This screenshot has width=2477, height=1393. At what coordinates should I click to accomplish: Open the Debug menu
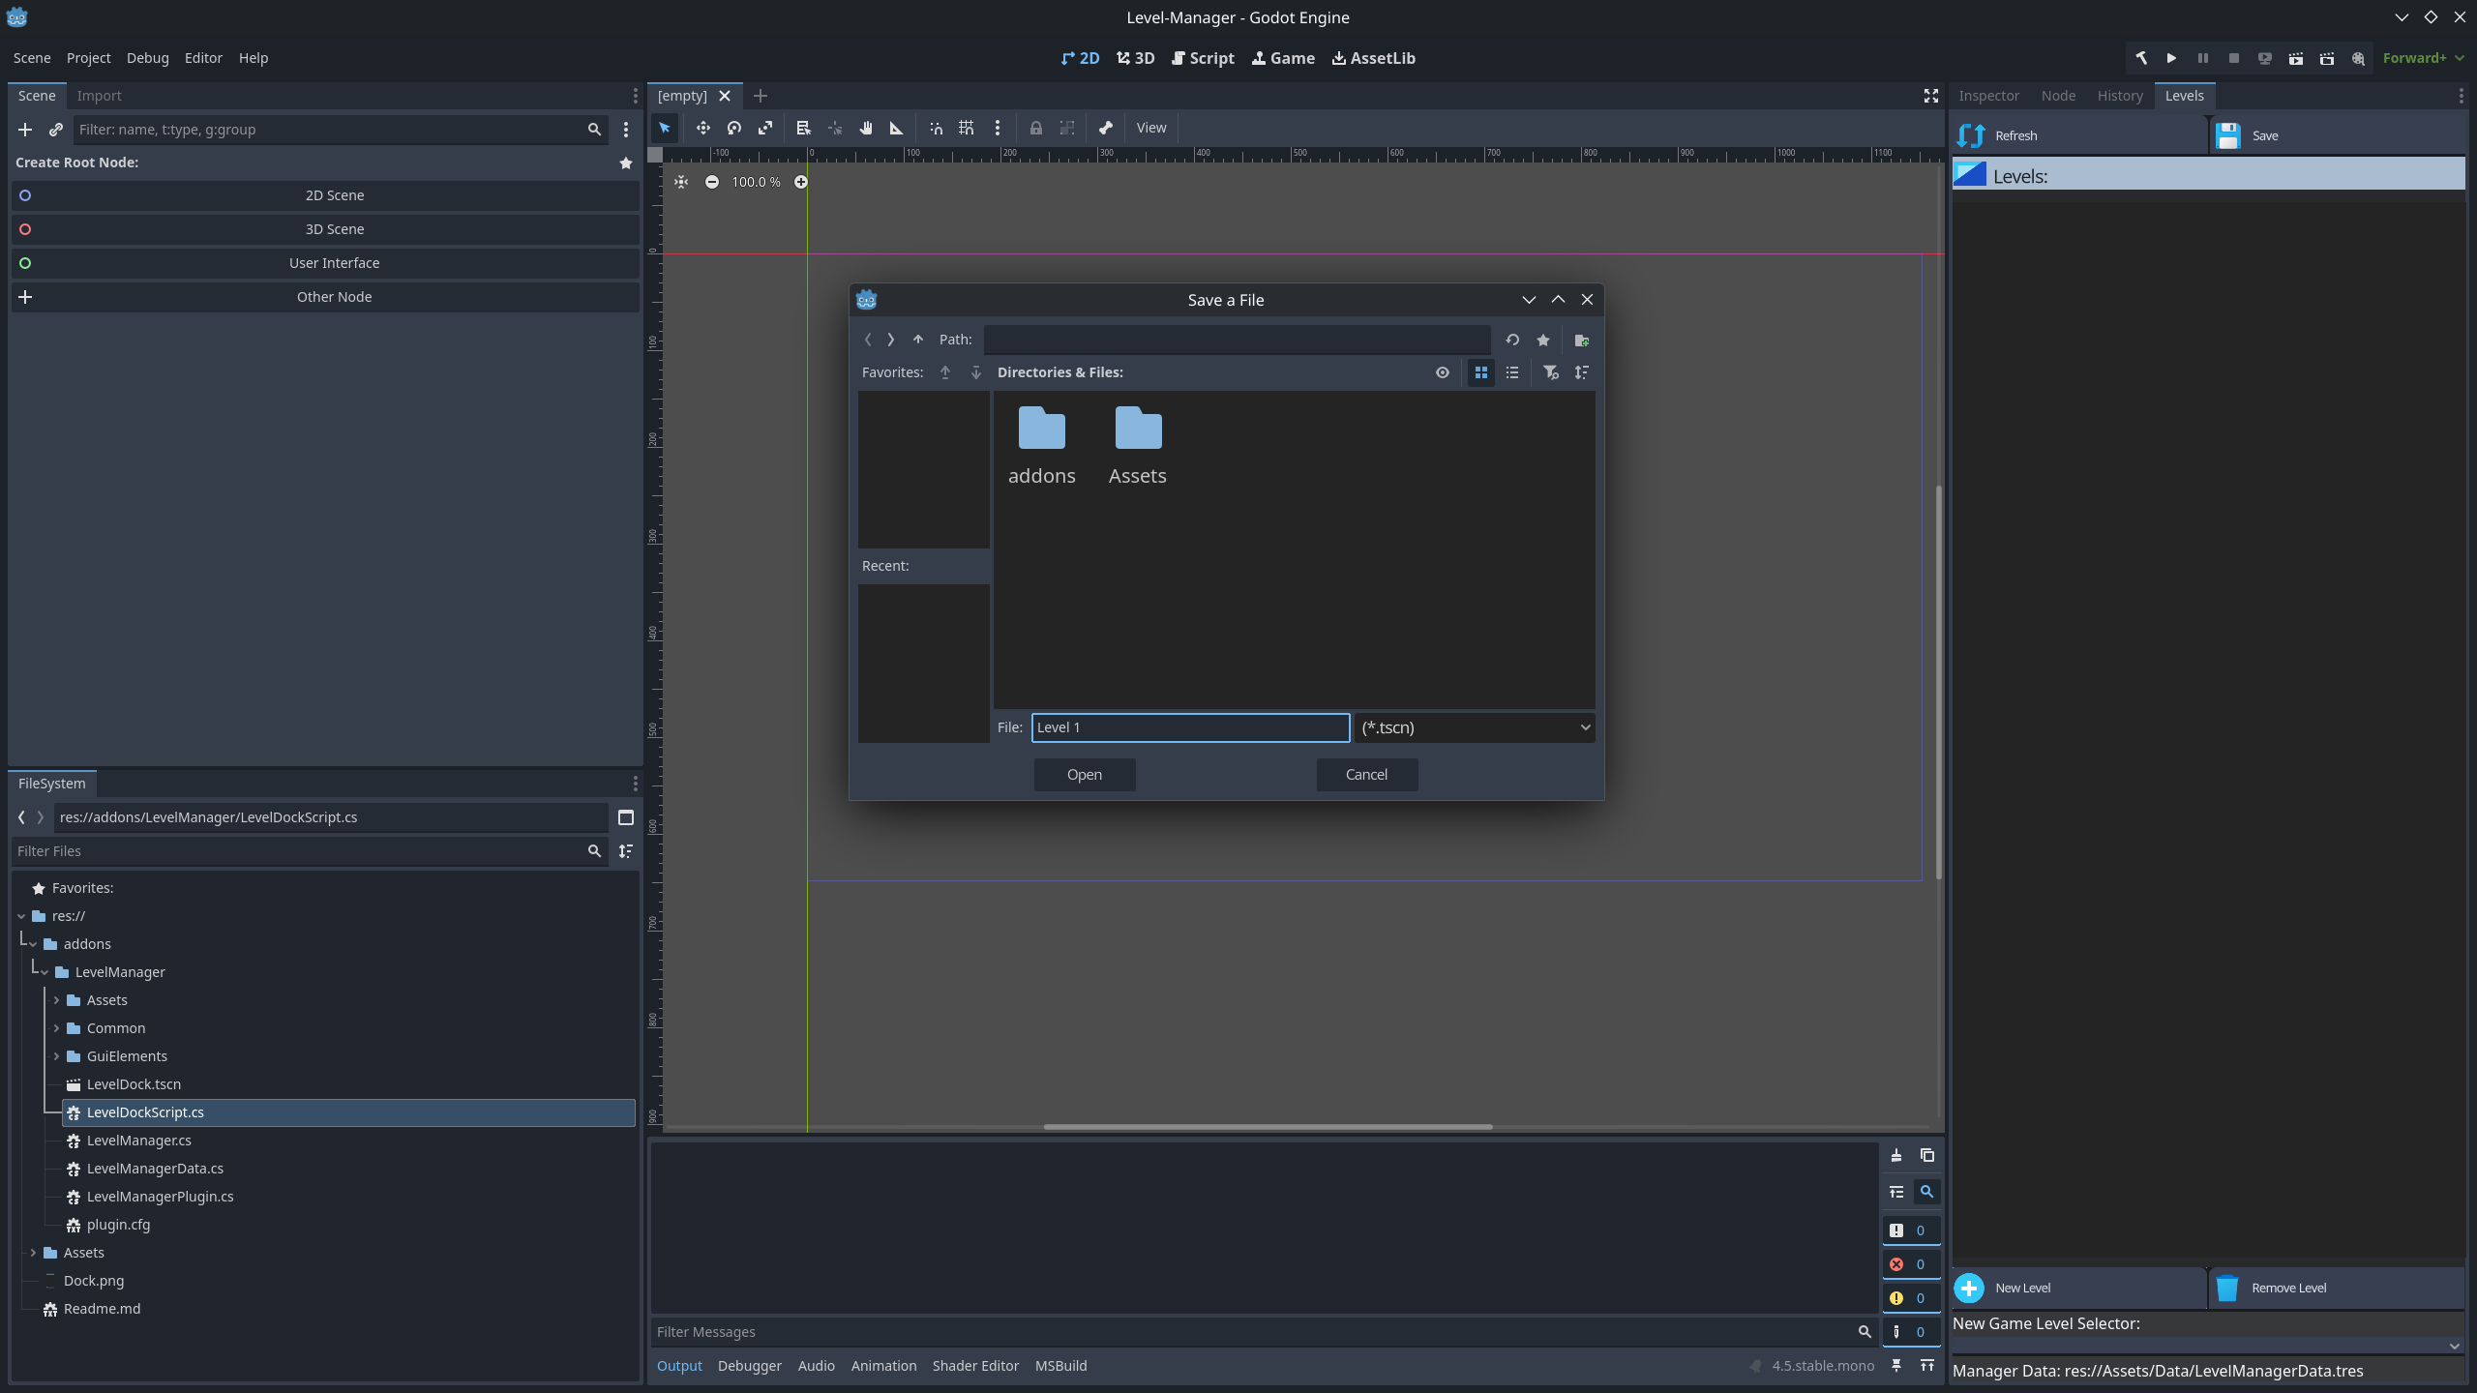[x=147, y=58]
